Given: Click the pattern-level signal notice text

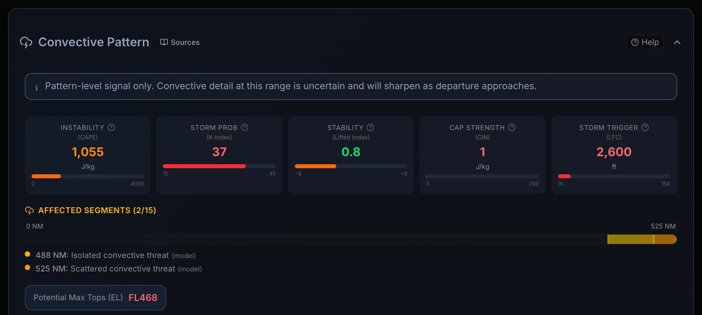Looking at the screenshot, I should [291, 86].
